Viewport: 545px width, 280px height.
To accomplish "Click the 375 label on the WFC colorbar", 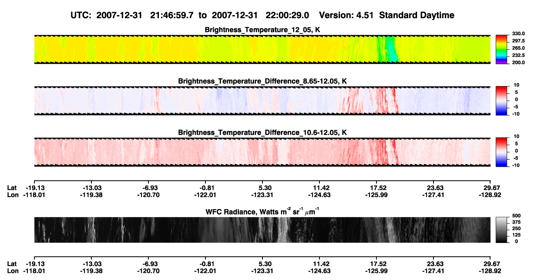I will (516, 222).
